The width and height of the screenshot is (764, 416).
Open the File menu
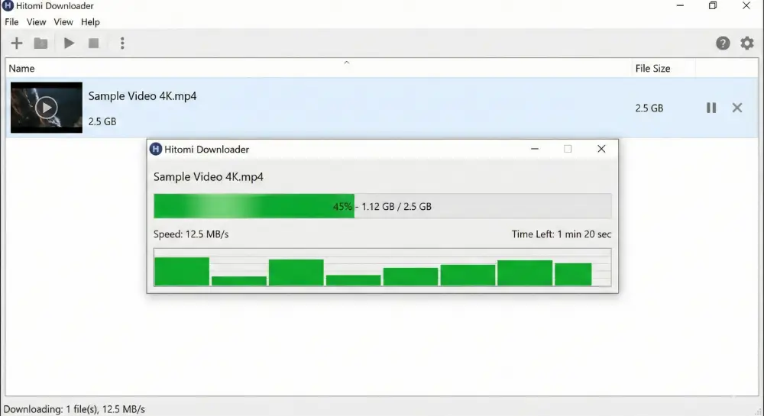pos(11,22)
